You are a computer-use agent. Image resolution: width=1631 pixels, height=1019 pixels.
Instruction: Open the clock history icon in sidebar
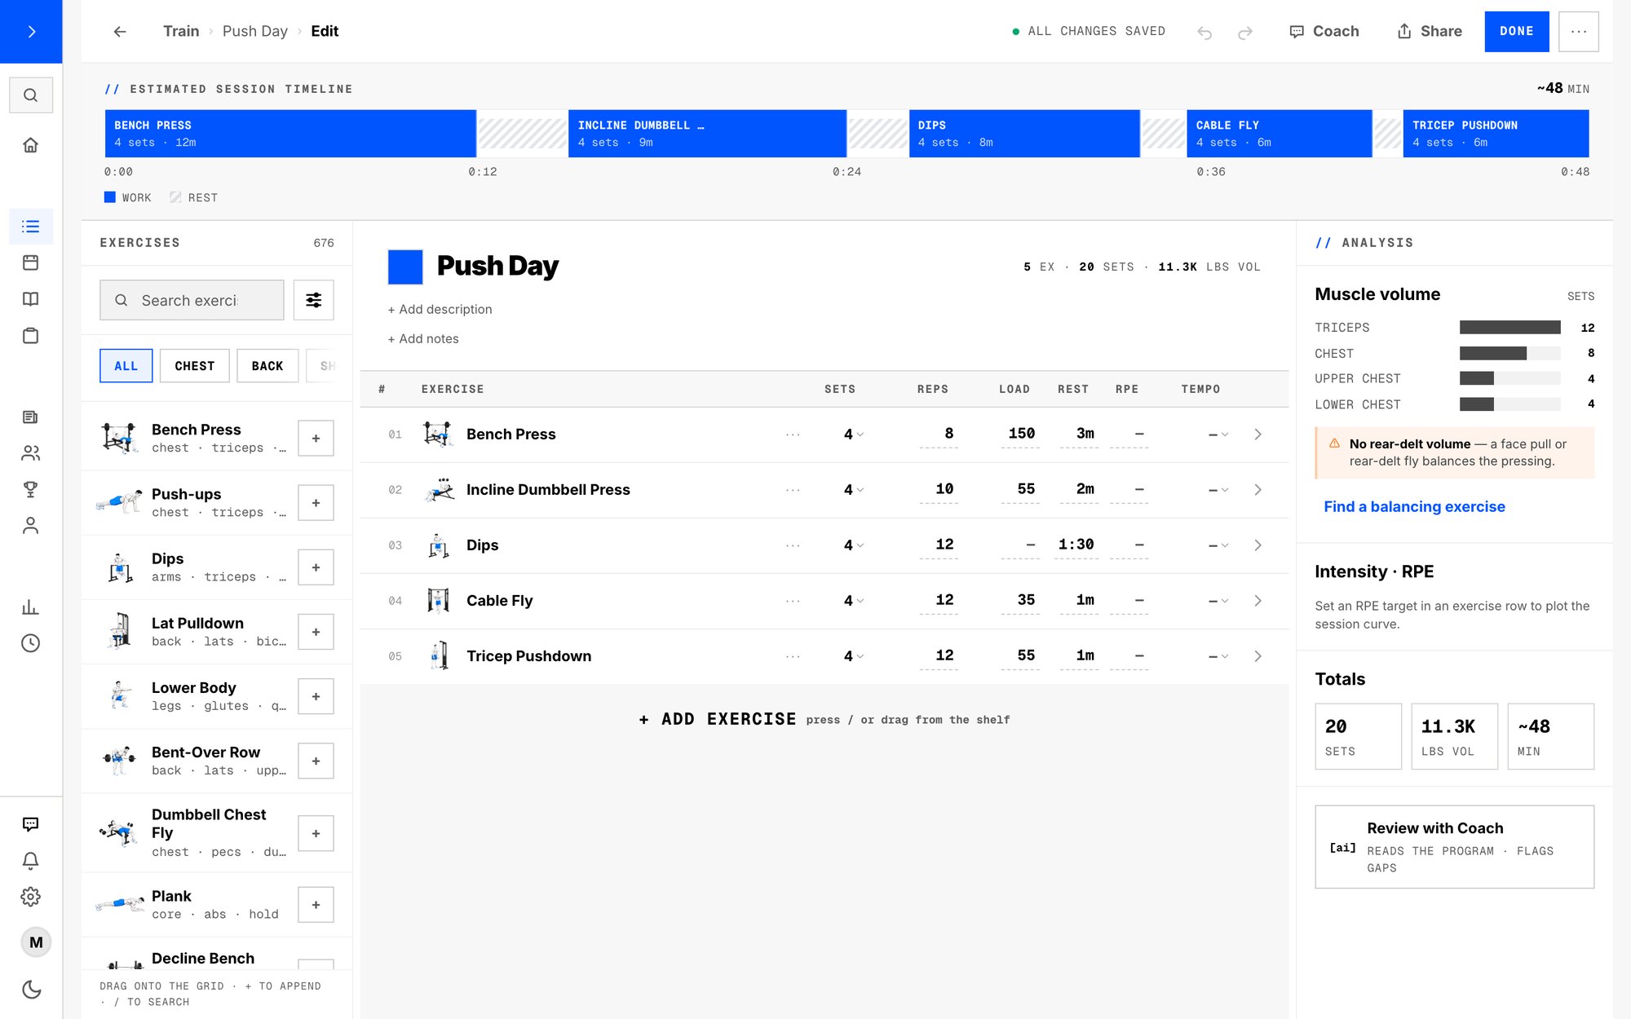(31, 643)
